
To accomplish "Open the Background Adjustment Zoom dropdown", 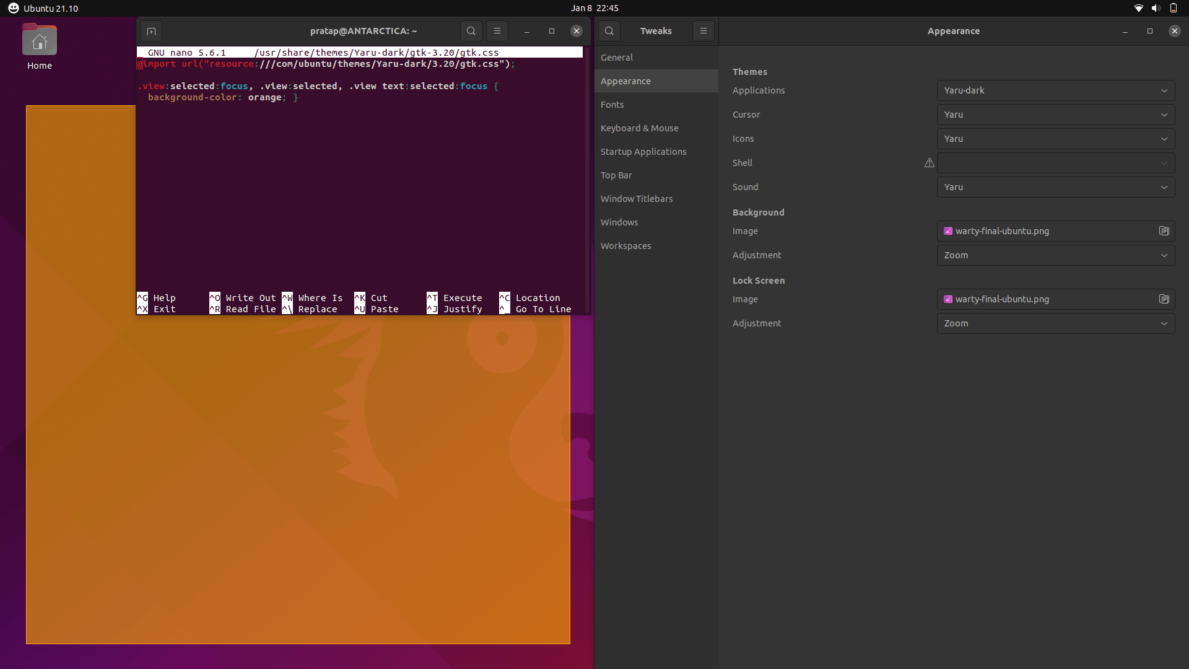I will tap(1055, 255).
